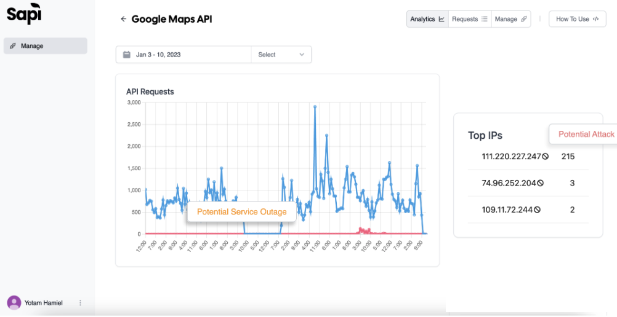The width and height of the screenshot is (617, 317).
Task: Click the Yotam Hamiel user name
Action: [43, 303]
